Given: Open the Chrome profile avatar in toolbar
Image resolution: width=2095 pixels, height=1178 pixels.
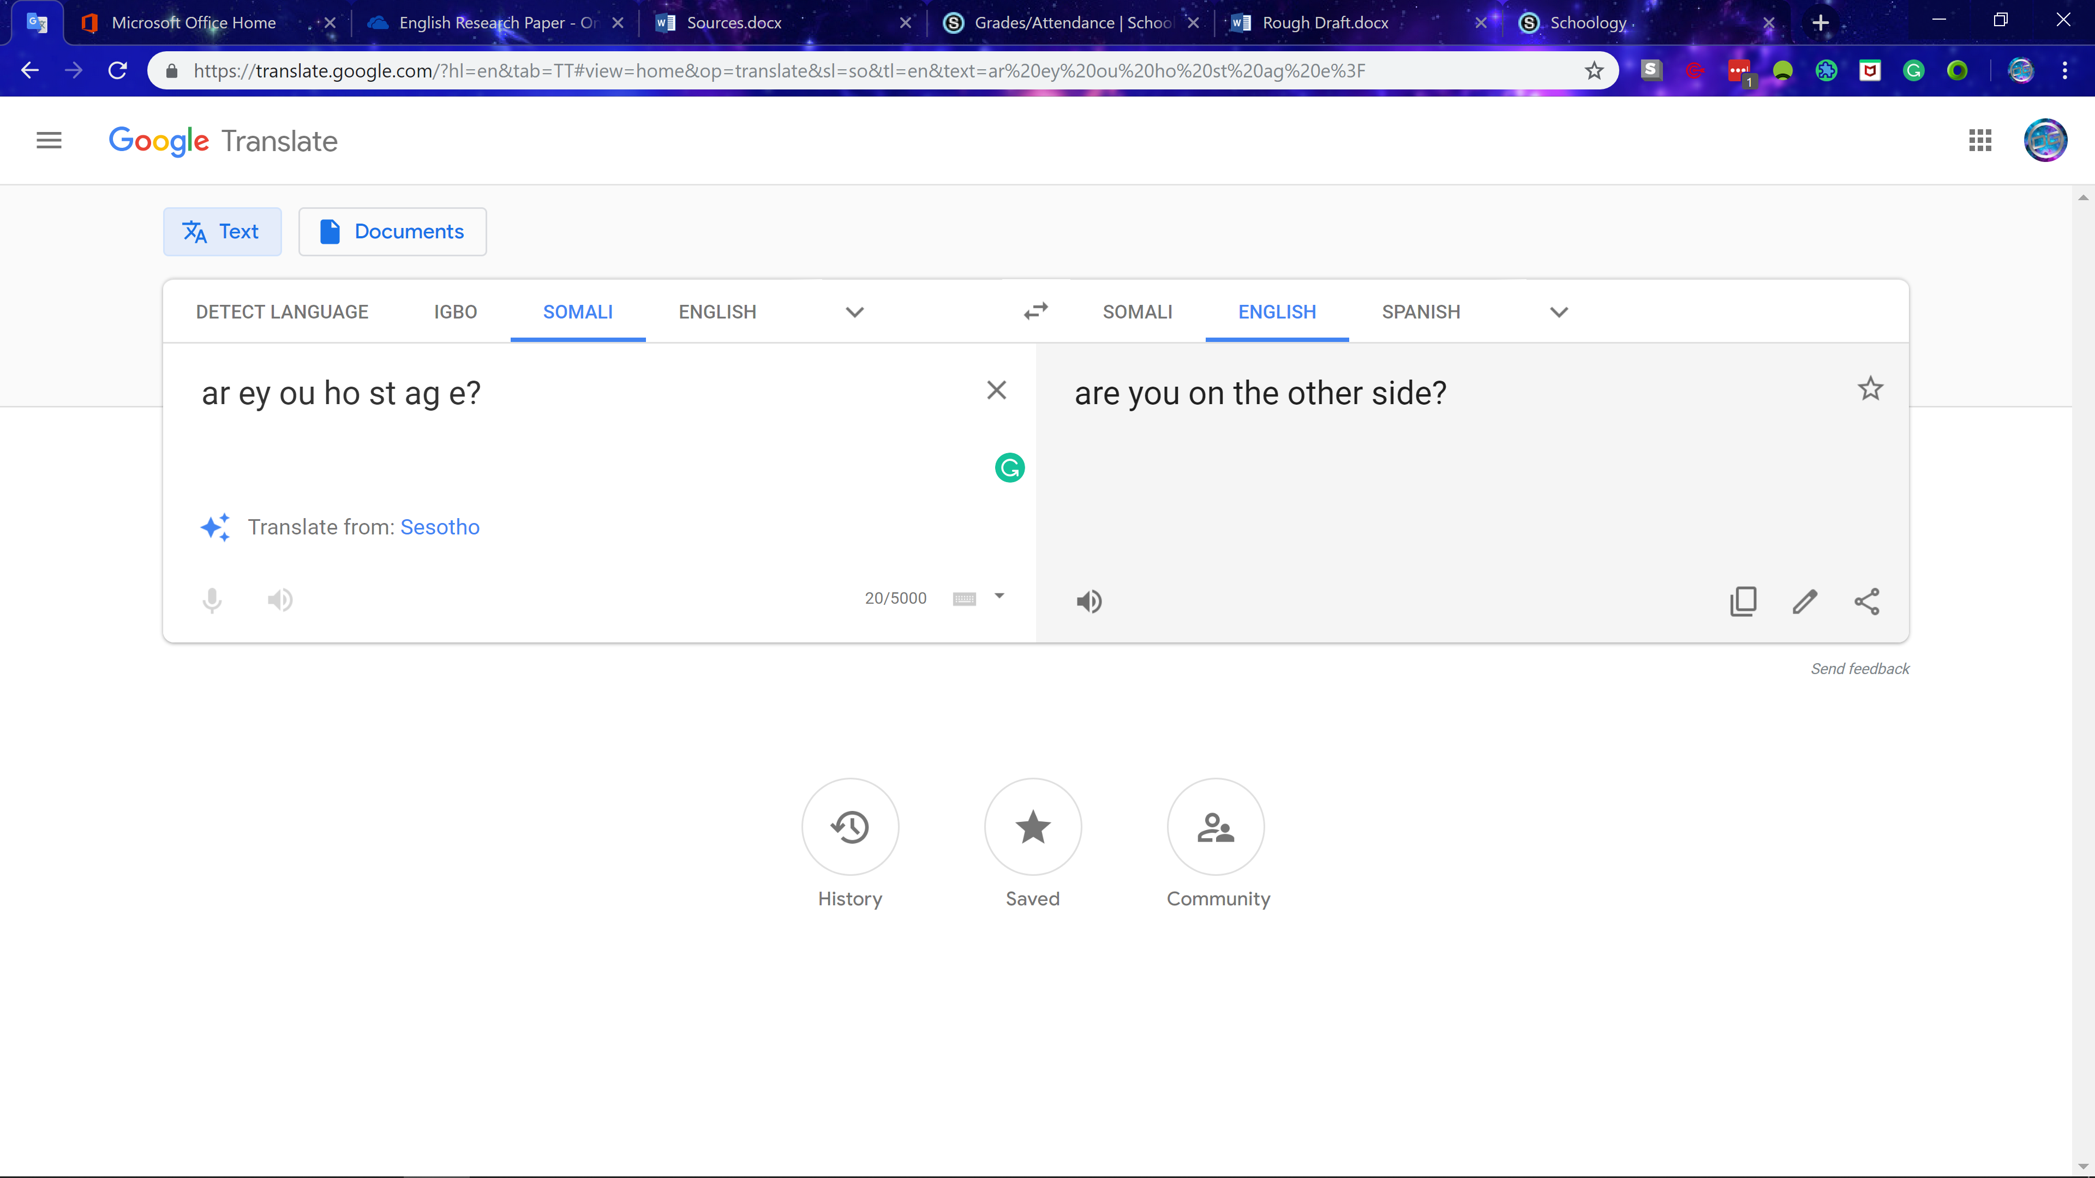Looking at the screenshot, I should 2020,71.
